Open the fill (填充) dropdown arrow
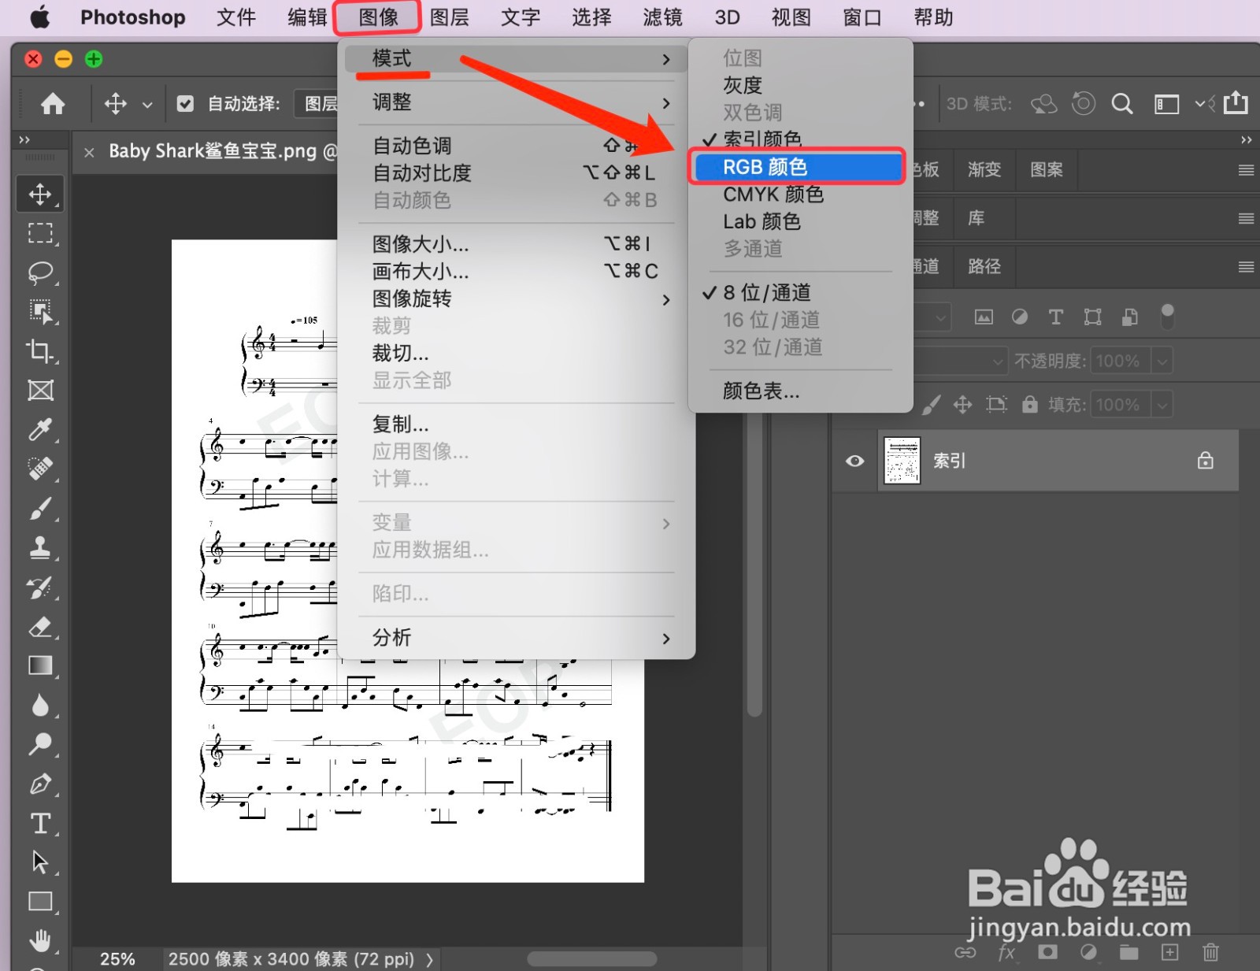Viewport: 1260px width, 971px height. pyautogui.click(x=1161, y=406)
